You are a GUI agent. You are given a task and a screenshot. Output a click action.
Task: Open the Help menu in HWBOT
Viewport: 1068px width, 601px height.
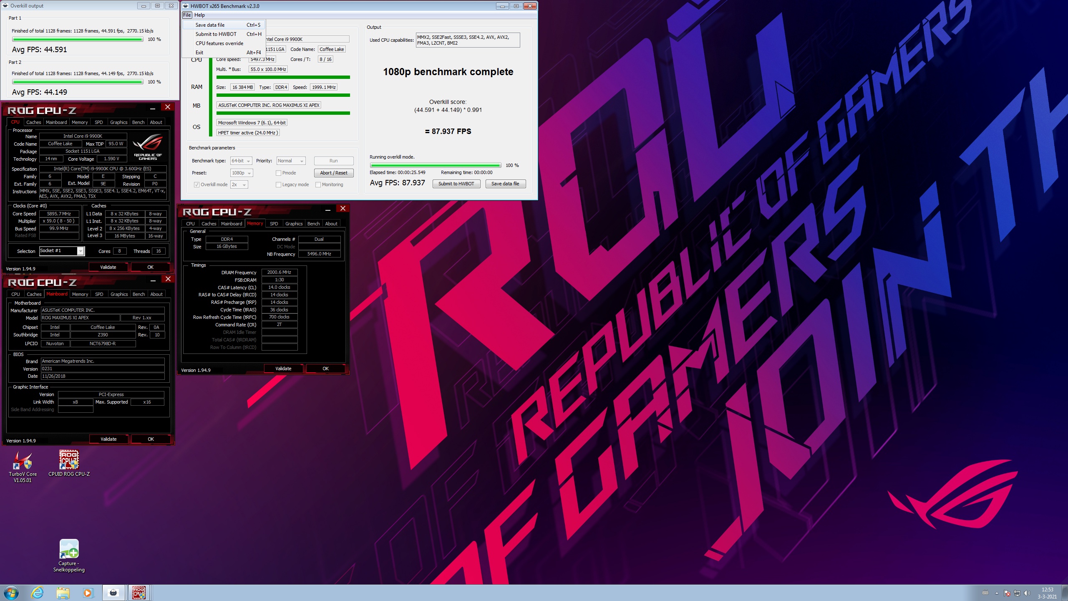199,15
